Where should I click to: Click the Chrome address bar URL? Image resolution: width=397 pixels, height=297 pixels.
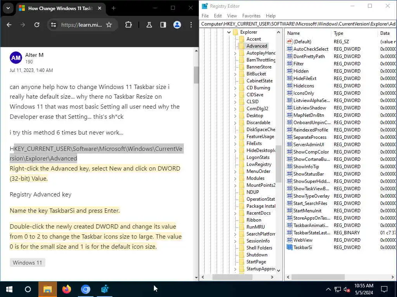coord(81,25)
